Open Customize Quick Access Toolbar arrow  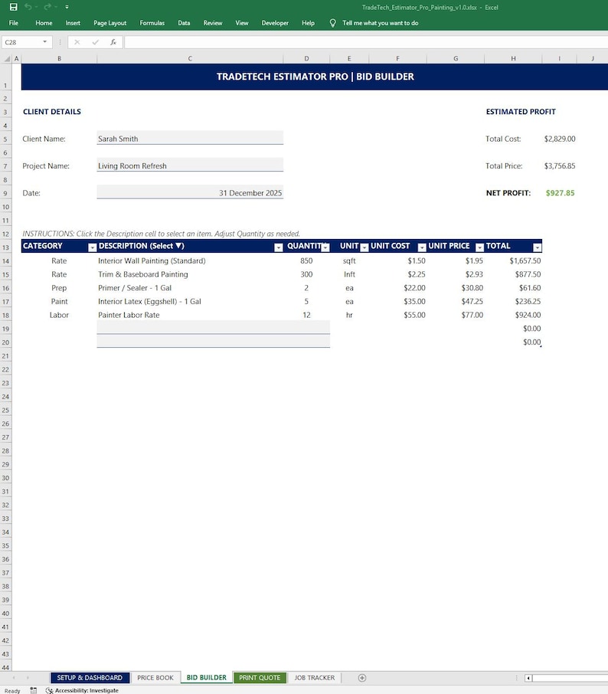[67, 7]
